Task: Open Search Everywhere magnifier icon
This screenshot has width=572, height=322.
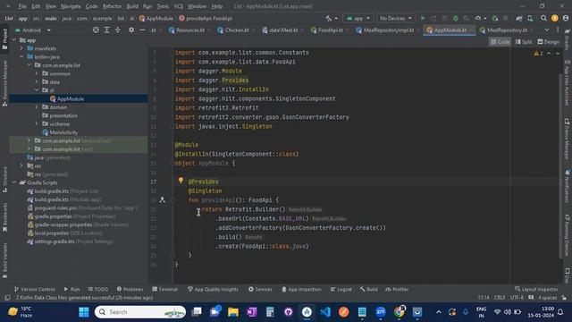Action: [543, 18]
